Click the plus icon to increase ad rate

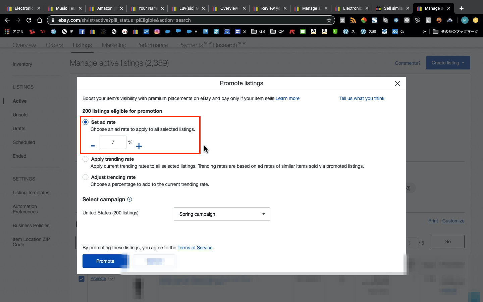(139, 146)
